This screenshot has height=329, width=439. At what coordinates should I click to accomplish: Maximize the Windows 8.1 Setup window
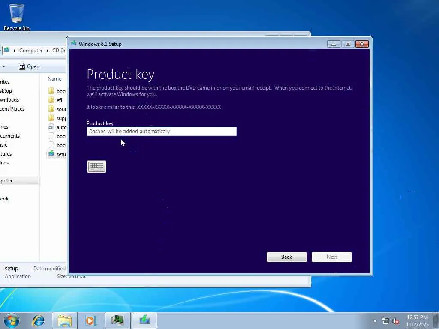[348, 44]
